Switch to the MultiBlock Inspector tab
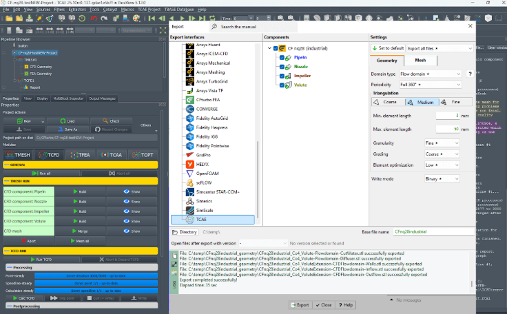The width and height of the screenshot is (507, 314). [68, 98]
